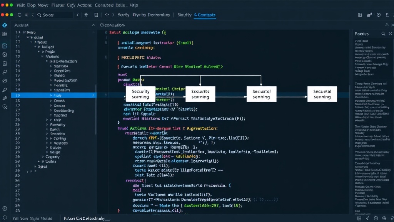Open the chart document icon in the sidebar
Screen dimensions: 394x222
tap(5, 45)
